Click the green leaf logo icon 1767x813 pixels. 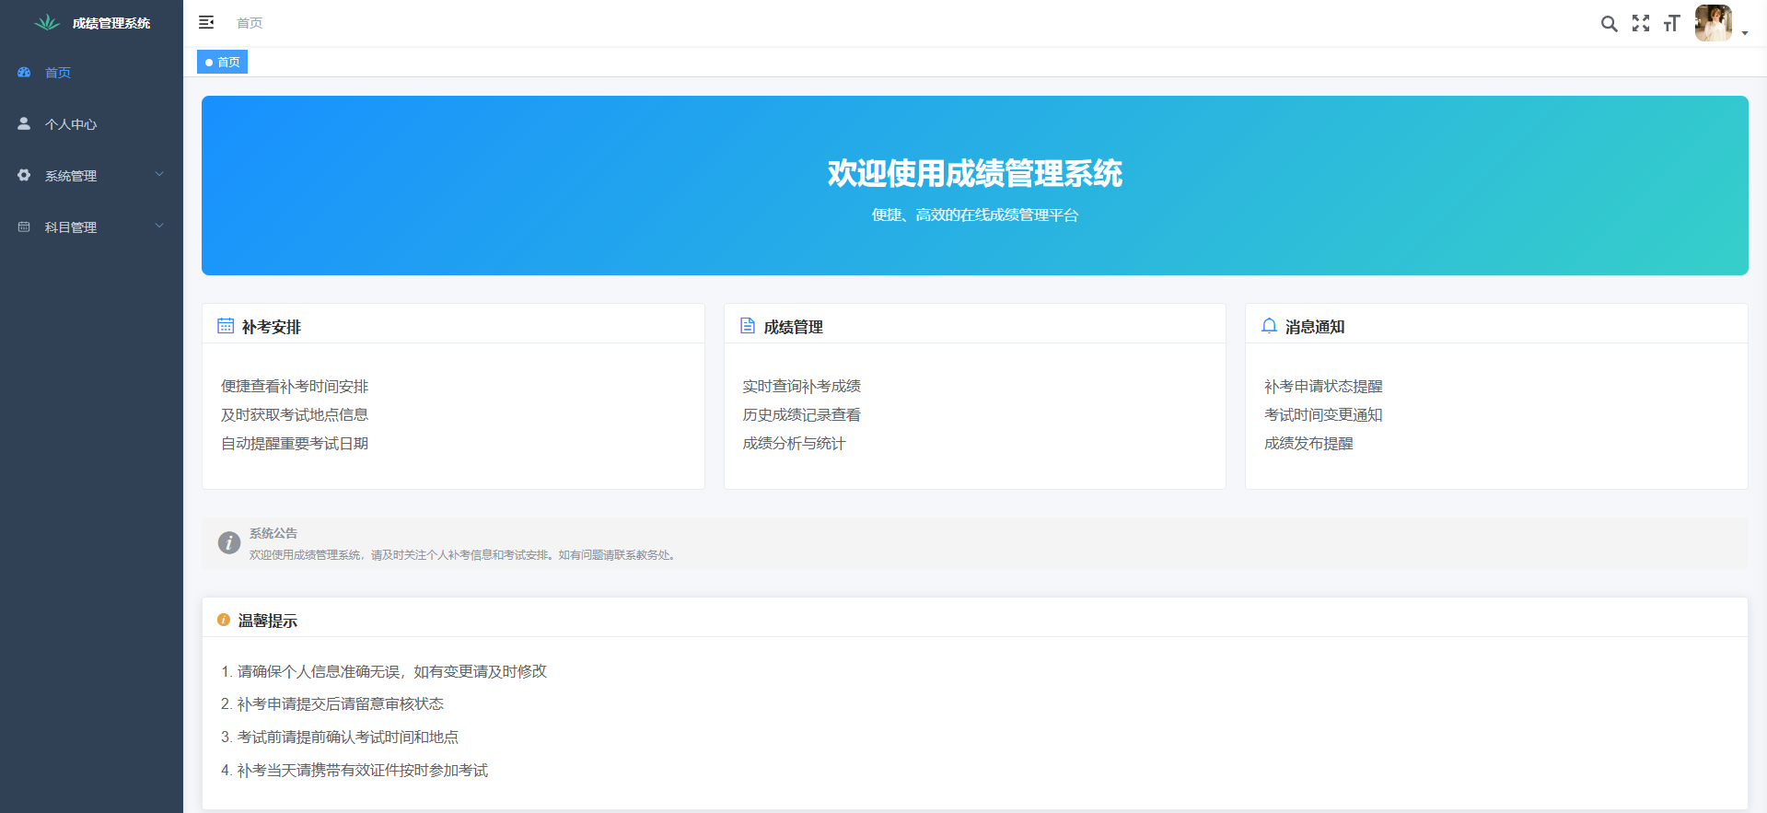[x=47, y=22]
